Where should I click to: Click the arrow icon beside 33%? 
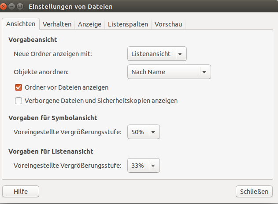coord(153,166)
